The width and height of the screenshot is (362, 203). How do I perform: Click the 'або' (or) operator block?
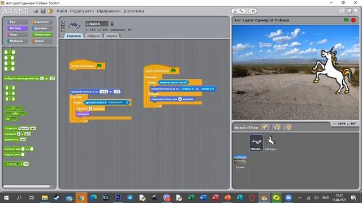tap(15, 113)
